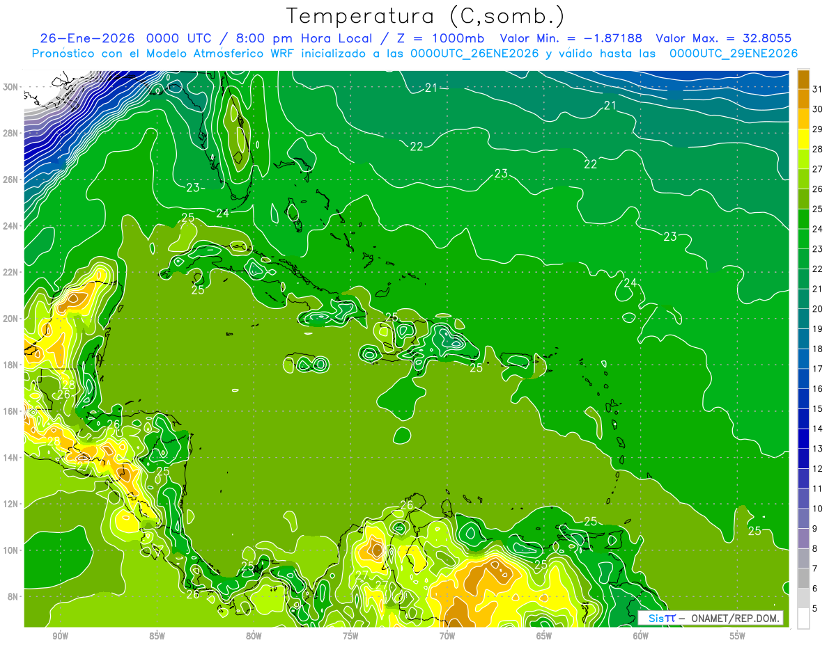Click the 75W longitude axis label

350,636
